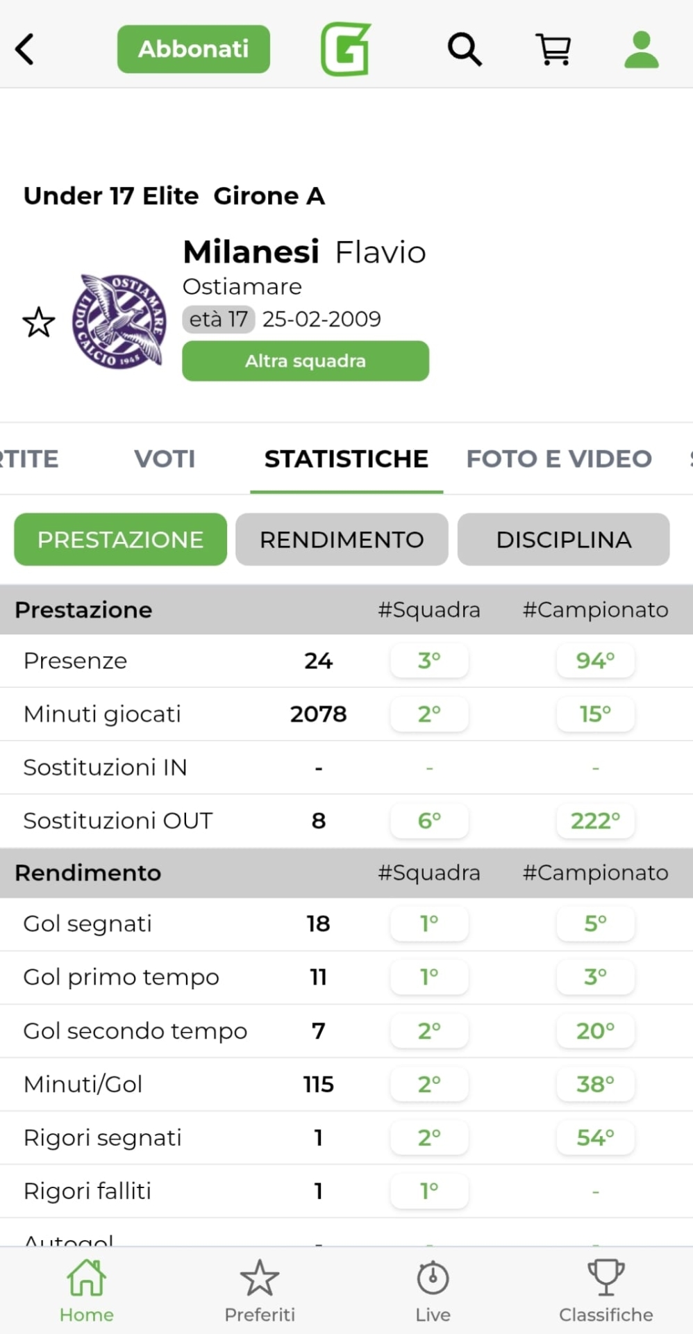Image resolution: width=693 pixels, height=1334 pixels.
Task: Click the Abbonati button
Action: pyautogui.click(x=193, y=49)
